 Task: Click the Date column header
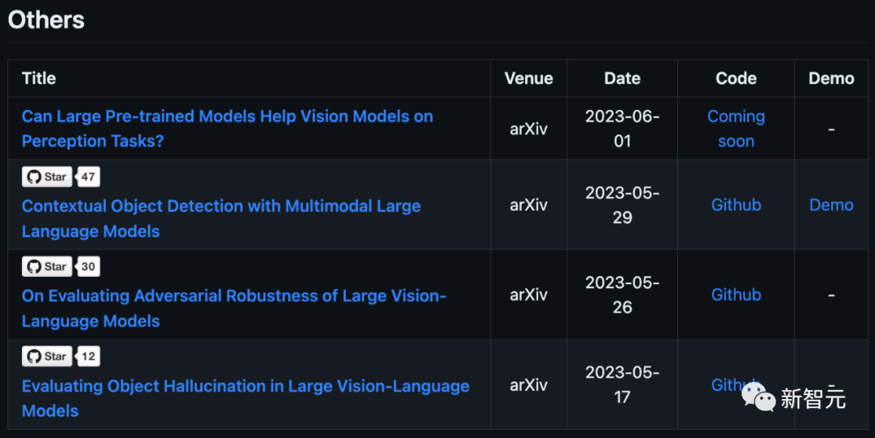tap(622, 79)
